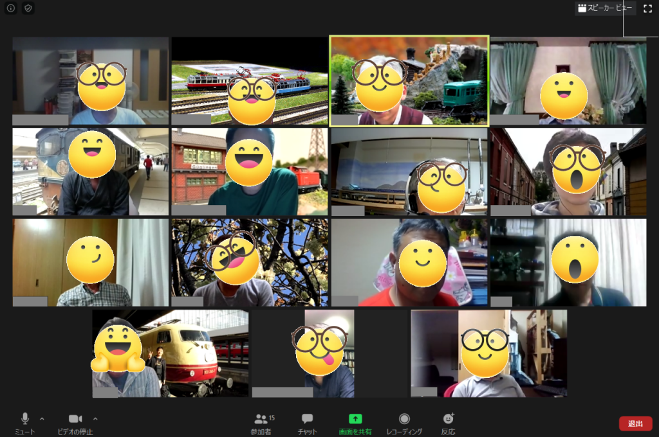The height and width of the screenshot is (437, 659).
Task: Enter full screen mode
Action: (647, 8)
